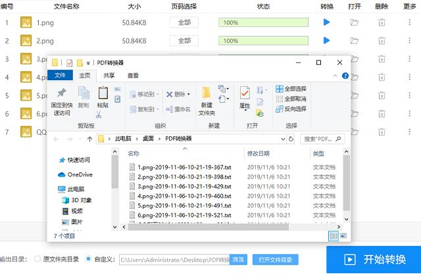Delete row 5 from the conversion list

(x=382, y=95)
